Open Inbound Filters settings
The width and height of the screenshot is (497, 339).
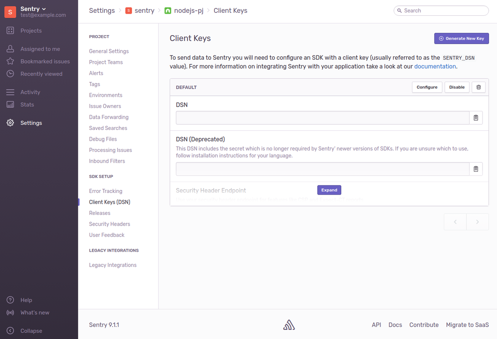coord(107,161)
